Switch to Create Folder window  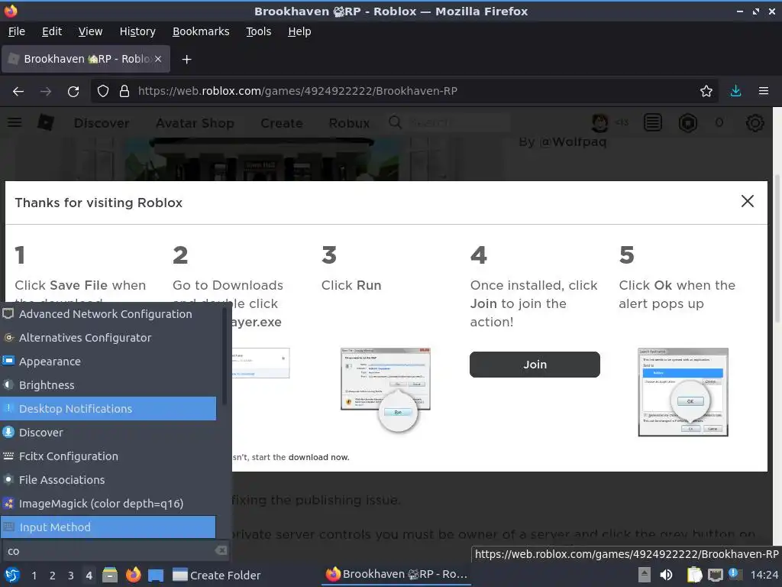[216, 576]
